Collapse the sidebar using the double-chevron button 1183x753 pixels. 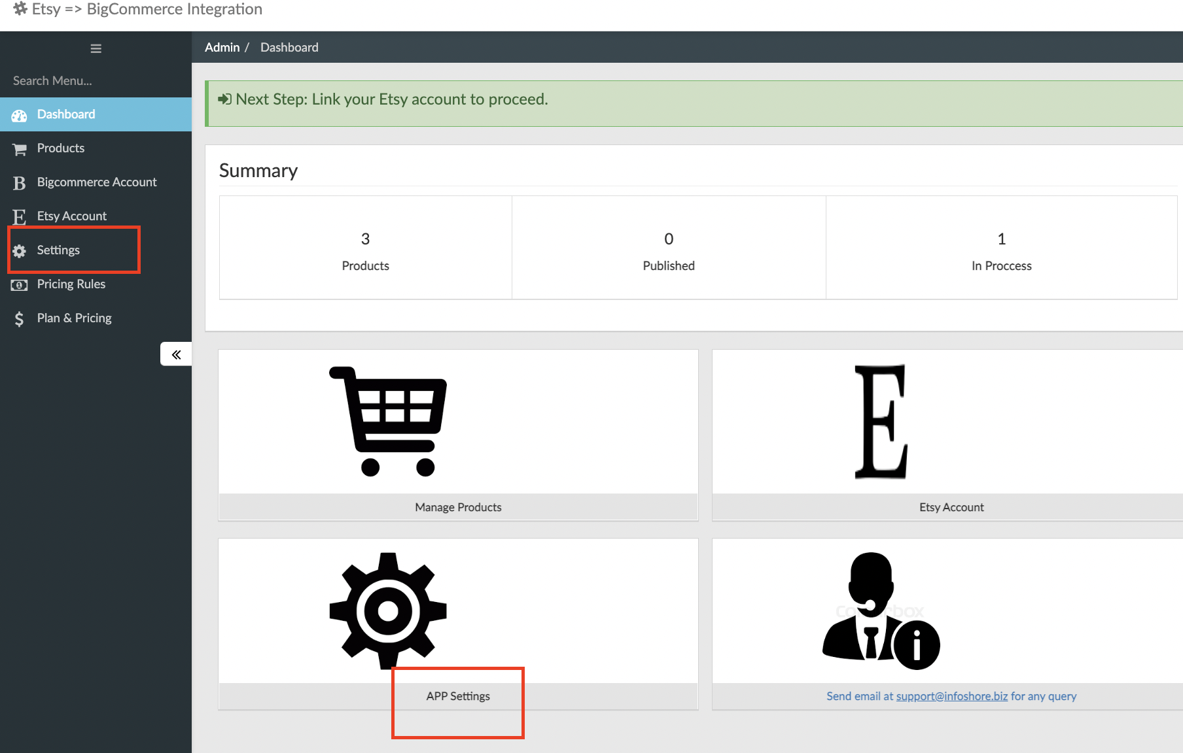click(175, 354)
